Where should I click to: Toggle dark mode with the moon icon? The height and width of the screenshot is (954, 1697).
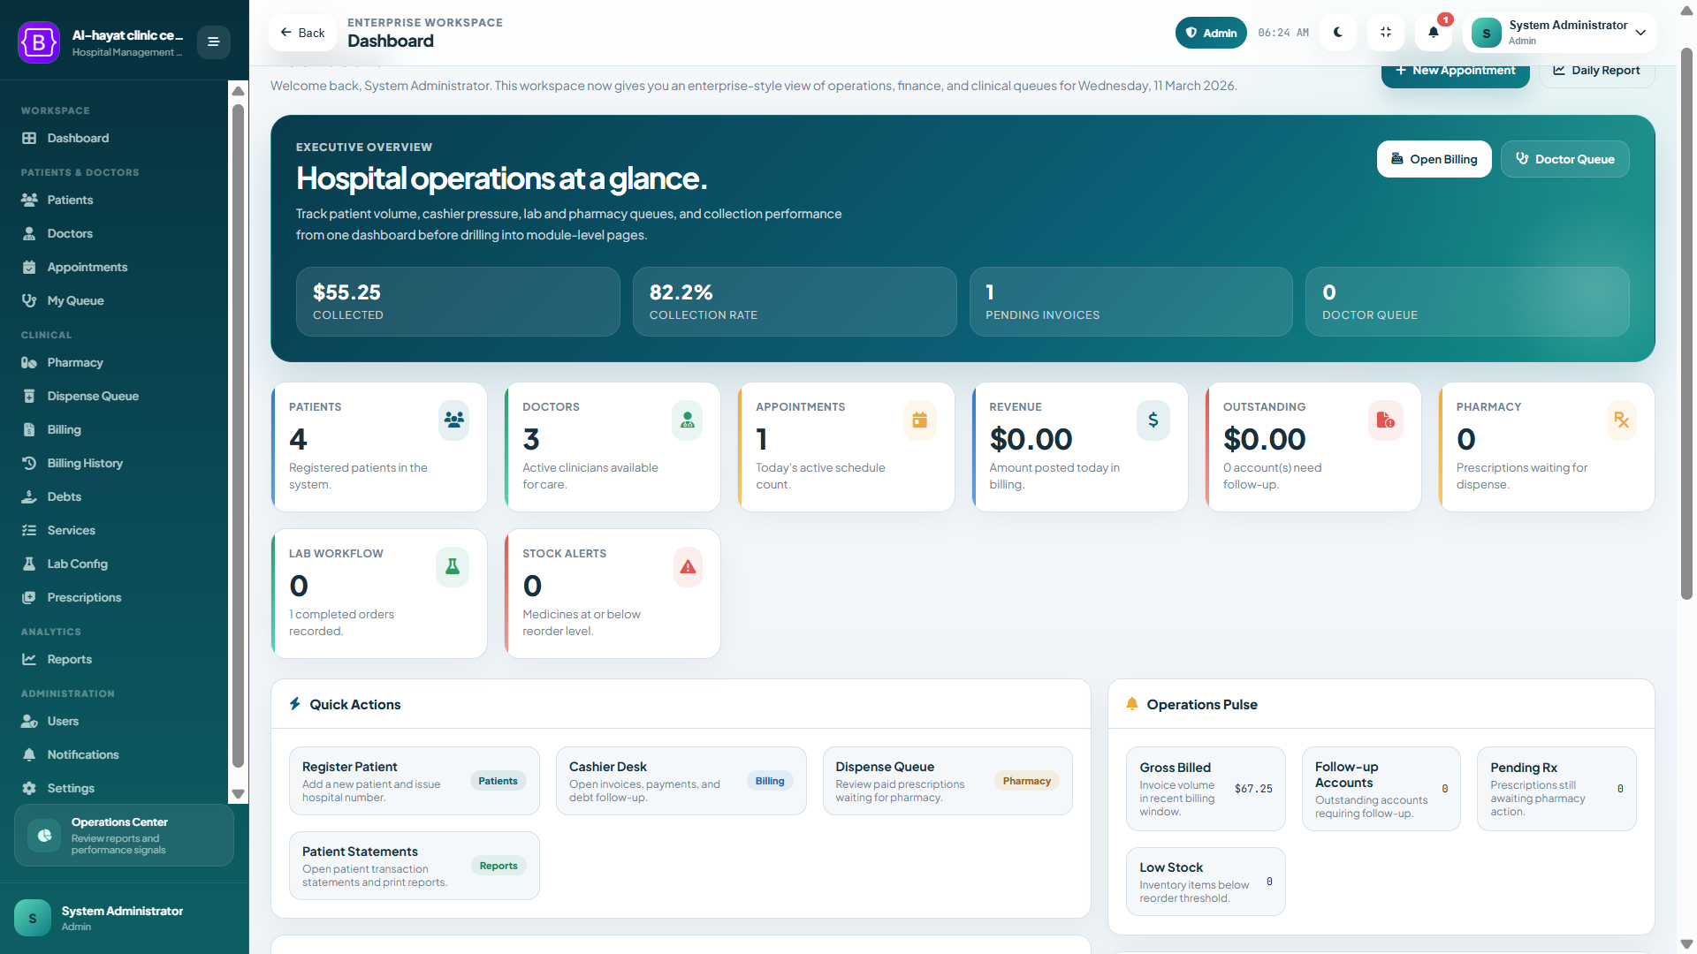pos(1338,32)
